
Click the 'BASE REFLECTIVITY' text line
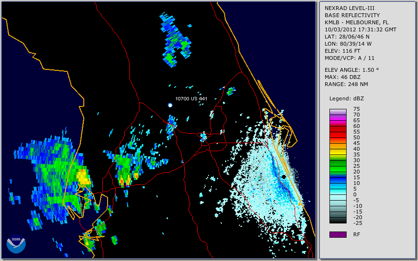tap(352, 15)
